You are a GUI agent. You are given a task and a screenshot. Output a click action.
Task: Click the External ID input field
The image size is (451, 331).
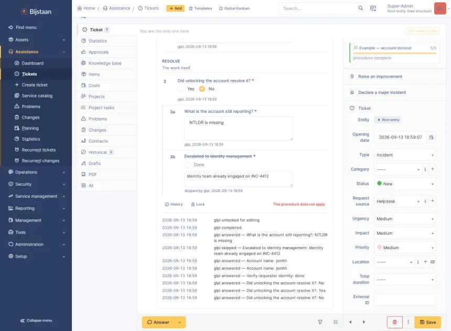[x=405, y=300]
